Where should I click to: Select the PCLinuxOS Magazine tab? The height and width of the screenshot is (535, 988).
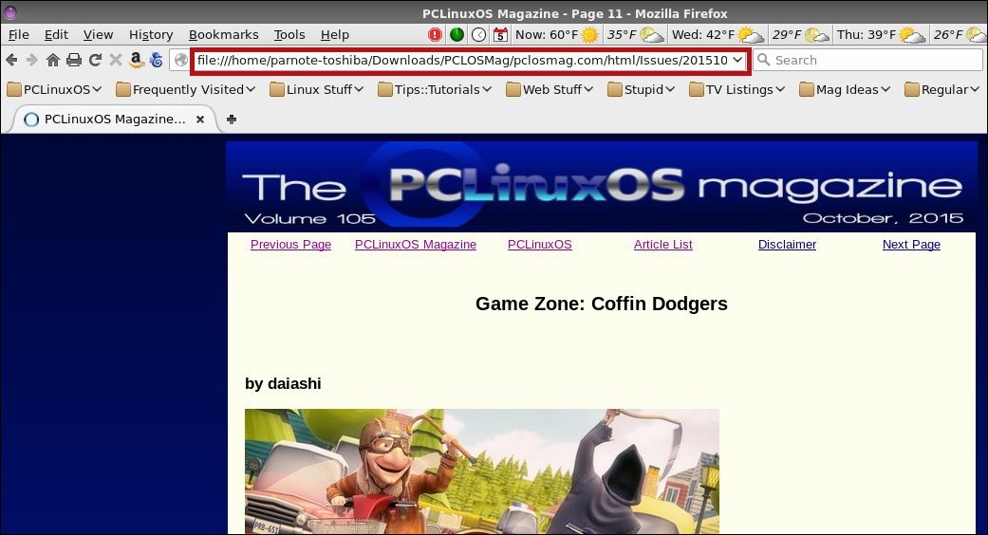click(114, 119)
